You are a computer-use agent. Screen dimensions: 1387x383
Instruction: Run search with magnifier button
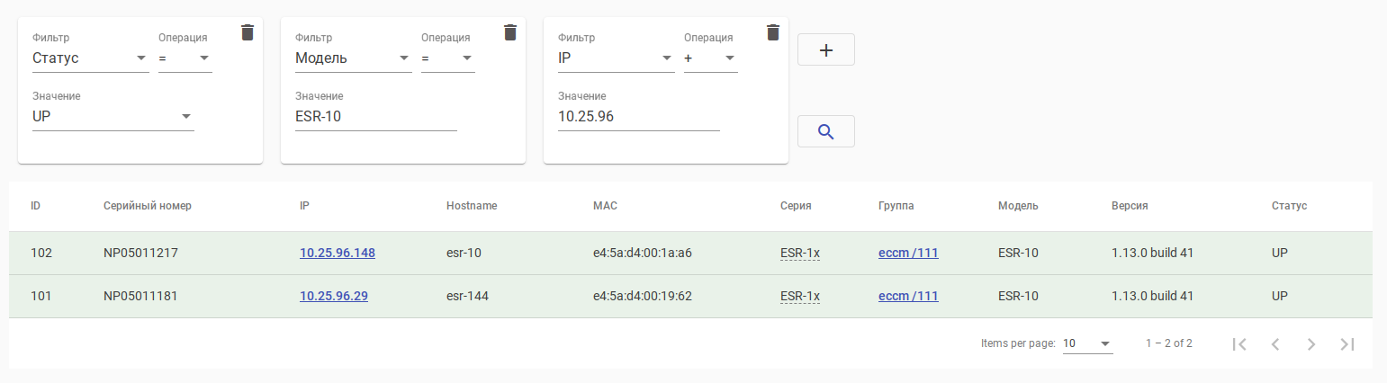click(x=825, y=132)
